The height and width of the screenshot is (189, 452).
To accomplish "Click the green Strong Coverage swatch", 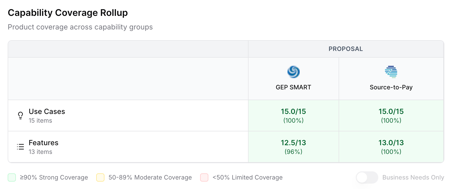I will 12,177.
